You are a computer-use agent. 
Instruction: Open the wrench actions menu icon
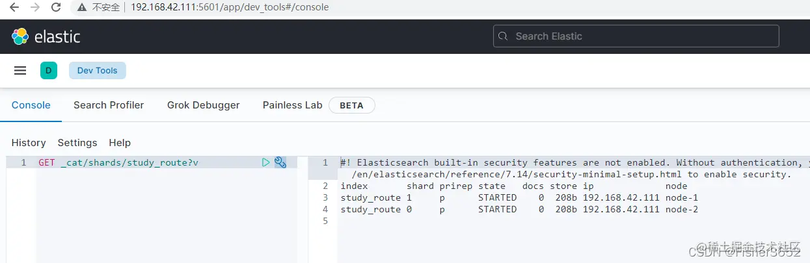pyautogui.click(x=280, y=162)
